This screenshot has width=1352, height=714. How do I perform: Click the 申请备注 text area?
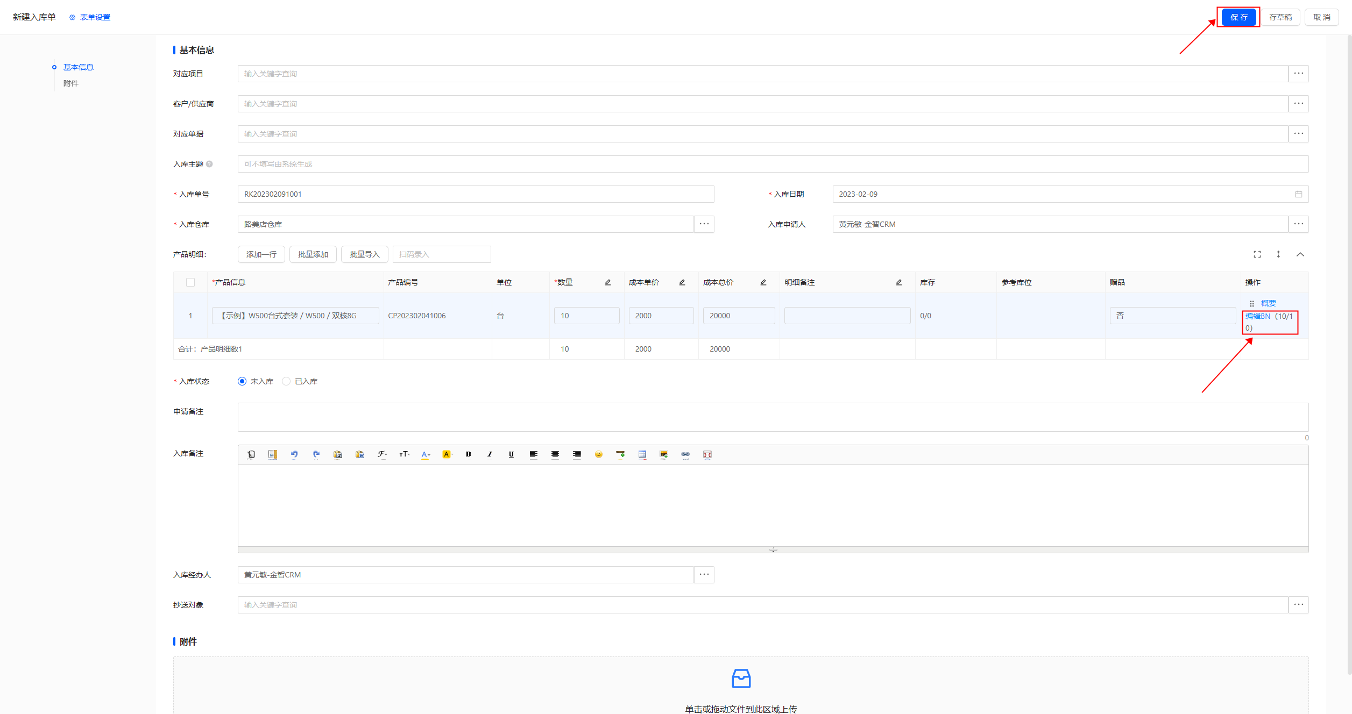[773, 417]
